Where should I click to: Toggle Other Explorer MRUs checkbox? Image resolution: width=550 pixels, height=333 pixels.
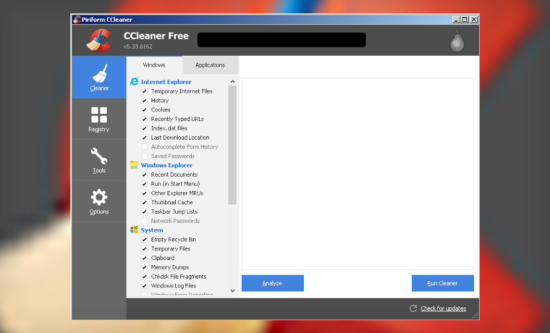[x=144, y=193]
